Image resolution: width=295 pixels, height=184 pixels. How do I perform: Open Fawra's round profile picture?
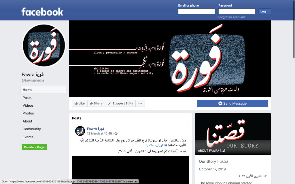click(x=44, y=45)
